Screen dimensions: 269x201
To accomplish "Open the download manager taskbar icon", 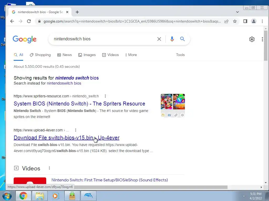I will [x=72, y=196].
